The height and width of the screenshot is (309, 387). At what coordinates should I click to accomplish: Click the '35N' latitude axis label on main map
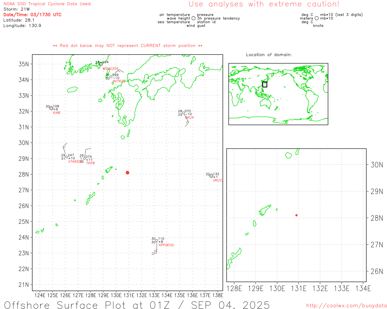[x=24, y=64]
